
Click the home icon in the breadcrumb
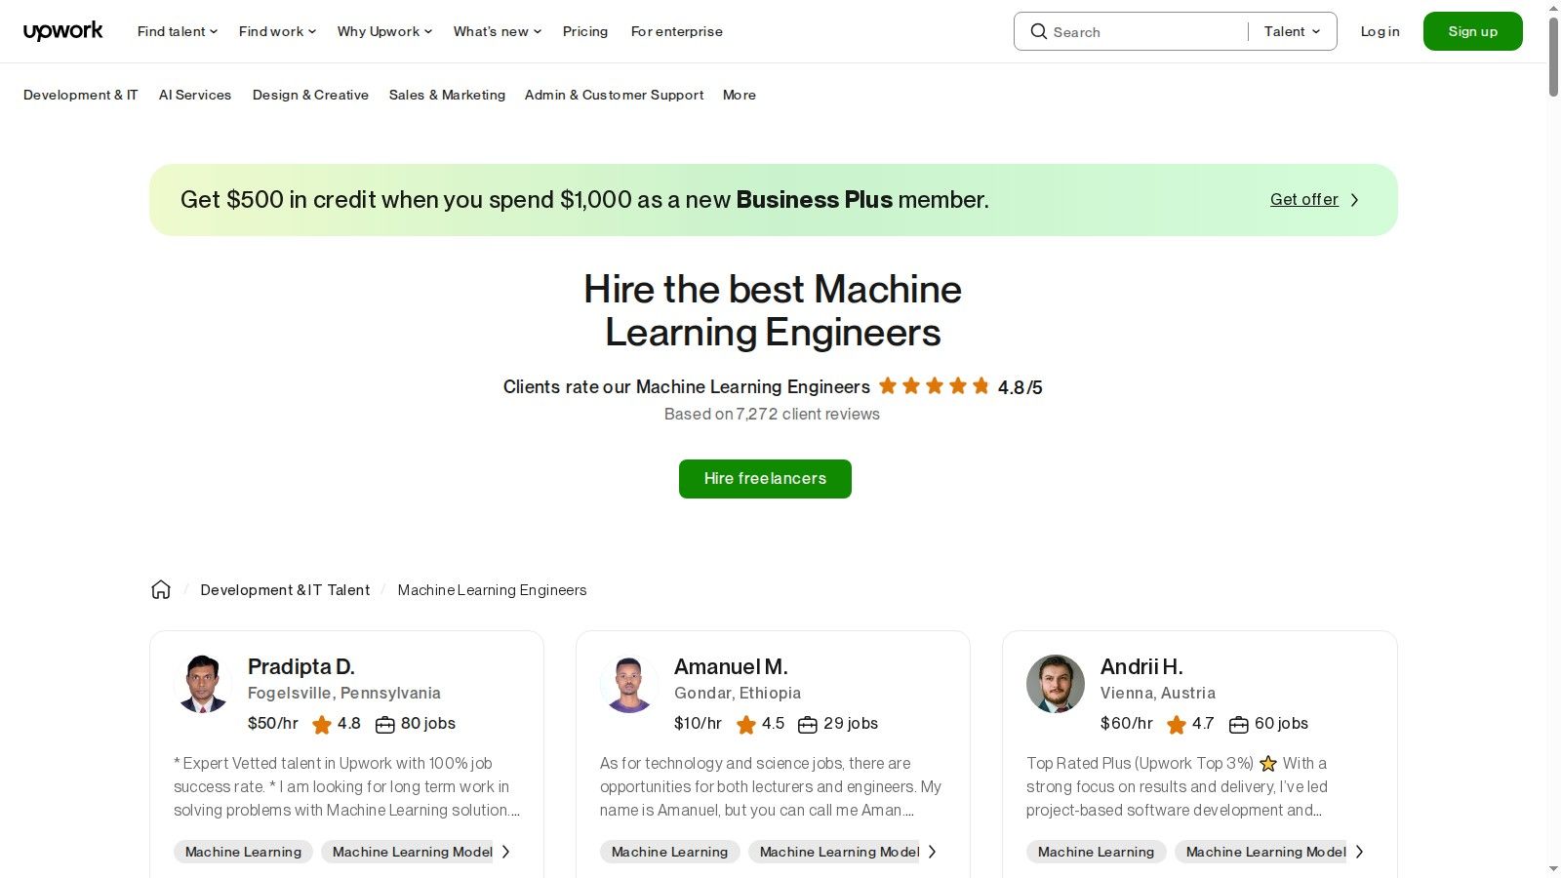point(161,588)
